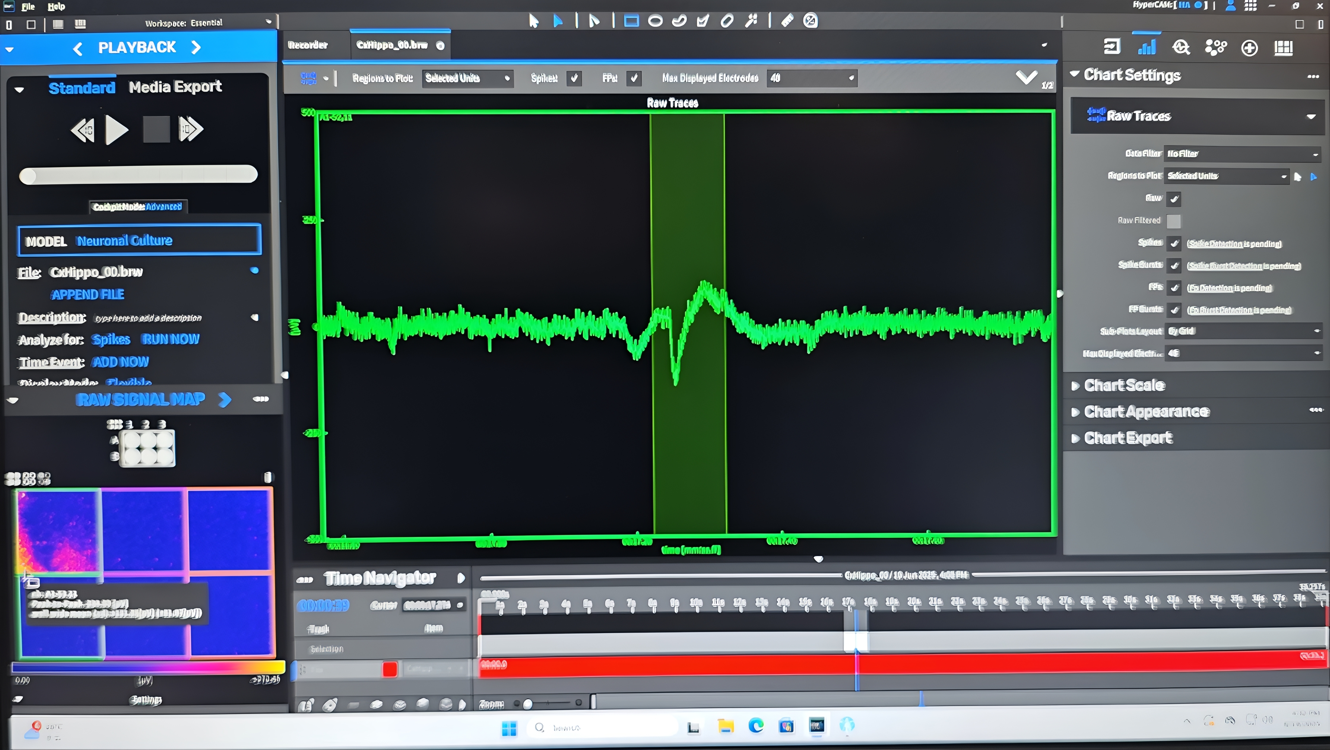Toggle the Spike Bursts checkbox
1330x750 pixels.
[1174, 265]
